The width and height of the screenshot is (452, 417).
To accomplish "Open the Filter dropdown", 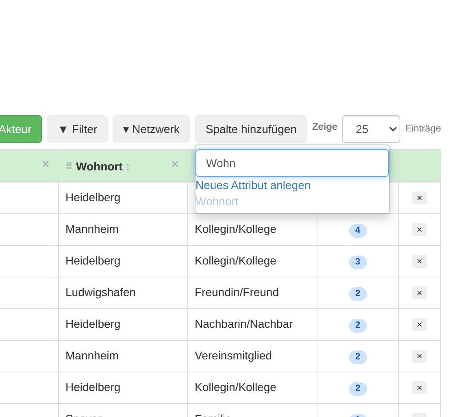I will [x=77, y=129].
